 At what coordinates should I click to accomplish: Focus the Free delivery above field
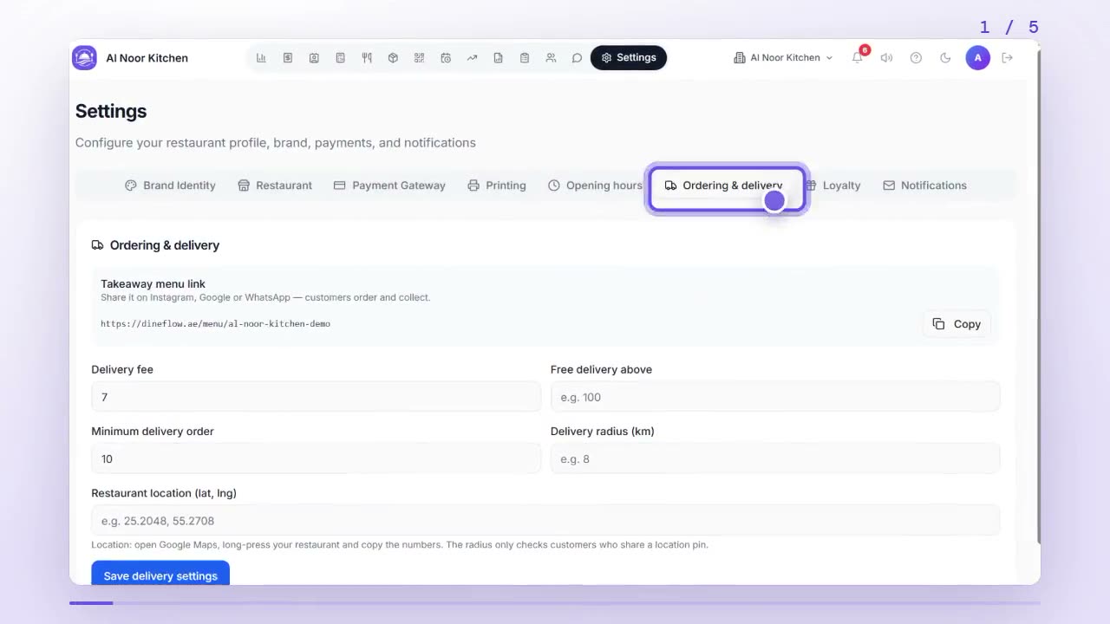(x=775, y=397)
